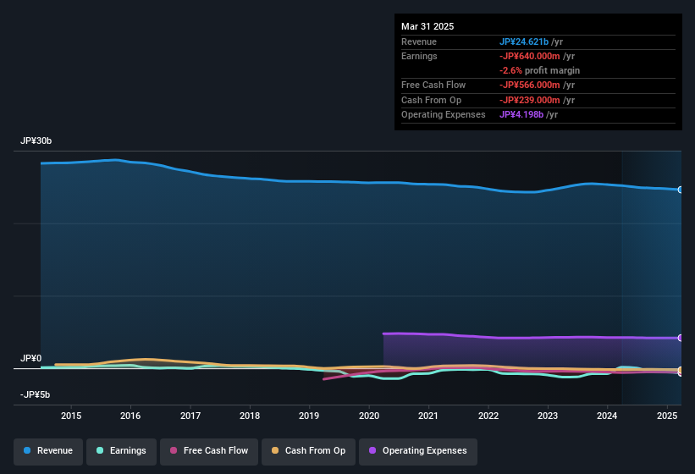Click the Earnings row label in the tooltip
This screenshot has height=474, width=695.
pyautogui.click(x=419, y=56)
